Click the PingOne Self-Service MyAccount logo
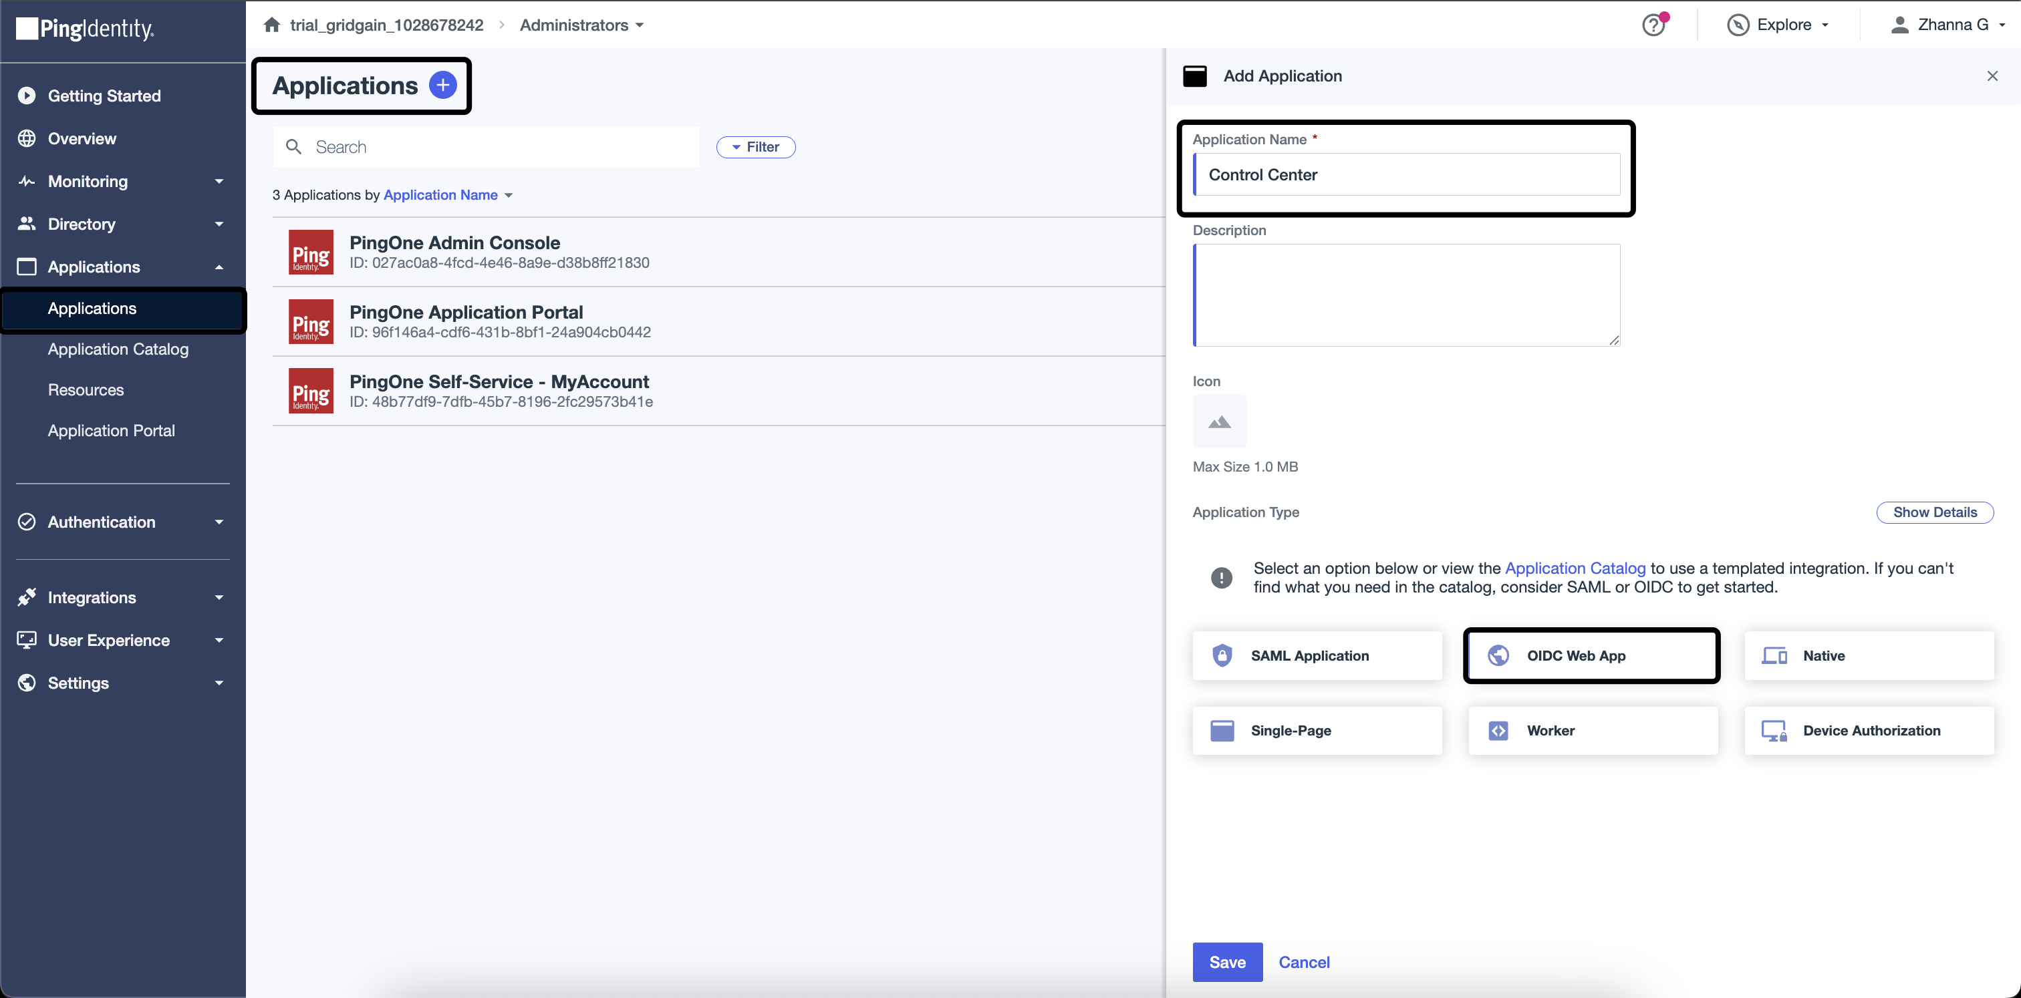Viewport: 2021px width, 998px height. [311, 390]
